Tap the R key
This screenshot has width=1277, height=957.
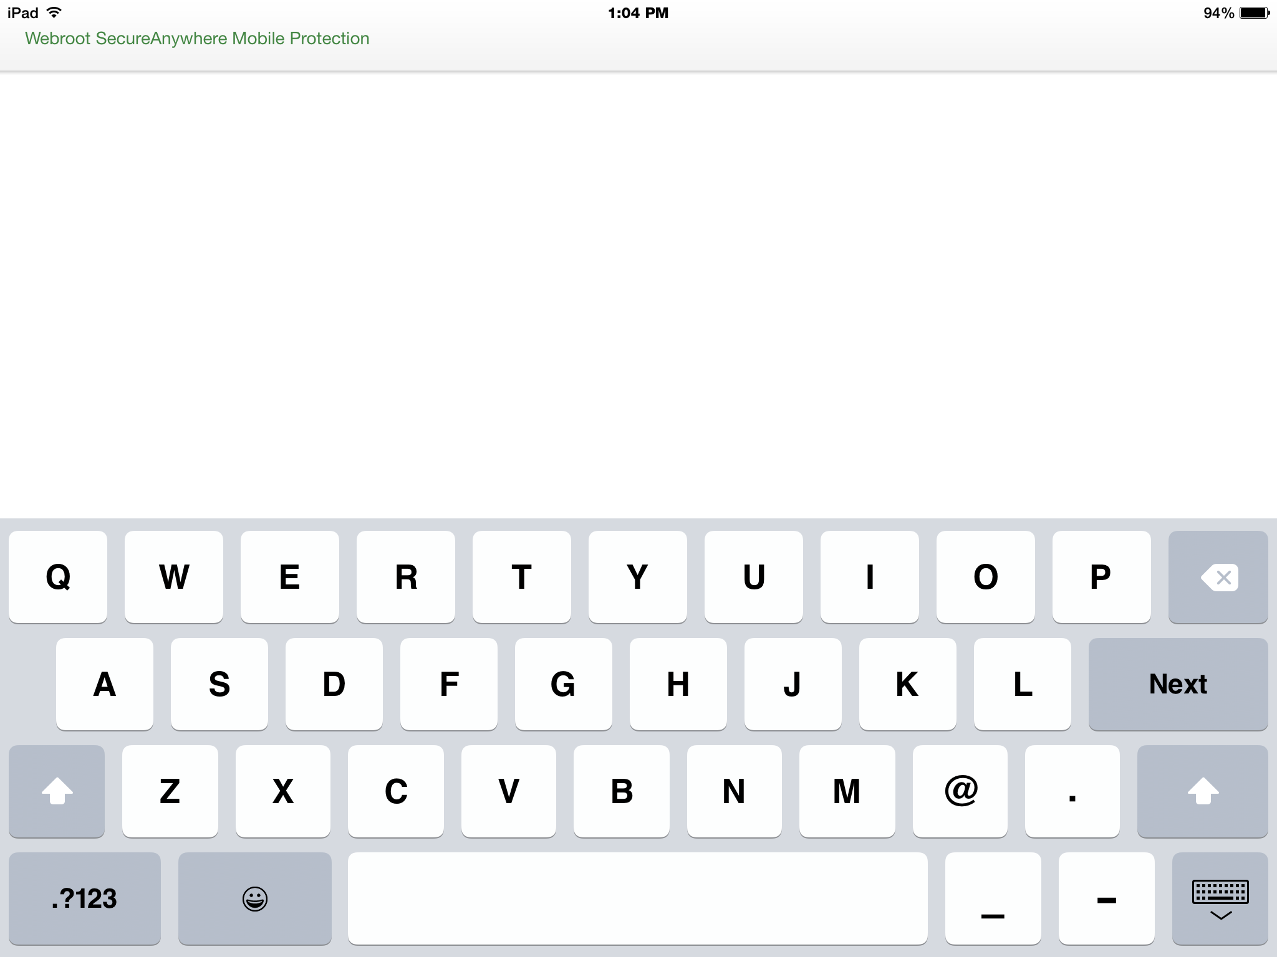coord(406,577)
